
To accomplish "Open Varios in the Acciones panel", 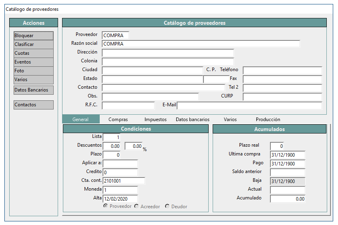I will click(33, 80).
